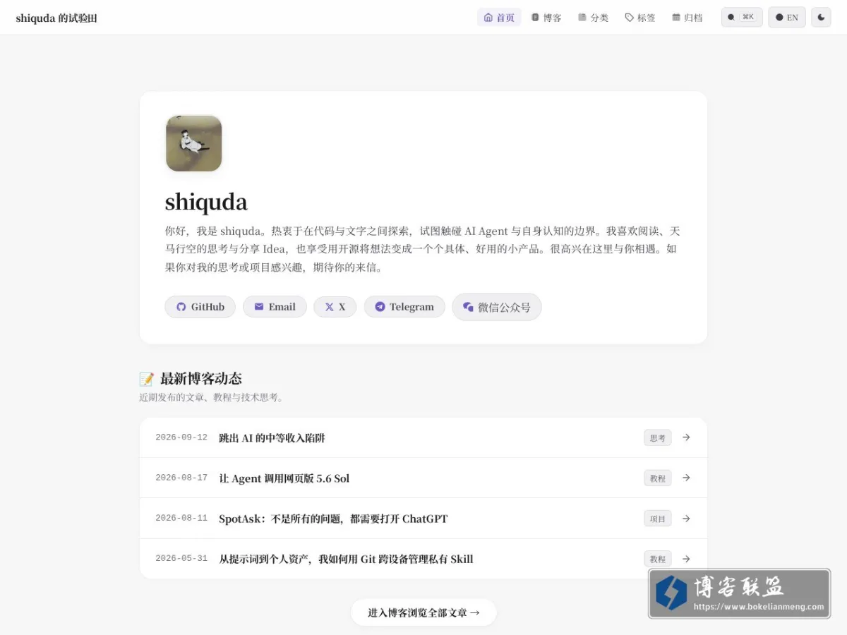Click the date 2026-09-12
The width and height of the screenshot is (847, 635).
pyautogui.click(x=181, y=437)
